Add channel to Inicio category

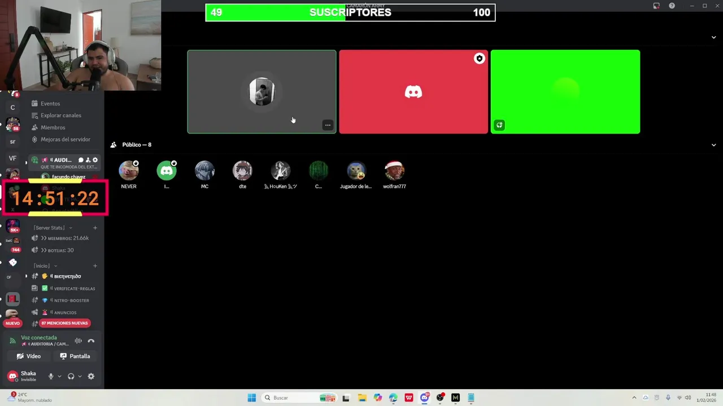tap(95, 266)
